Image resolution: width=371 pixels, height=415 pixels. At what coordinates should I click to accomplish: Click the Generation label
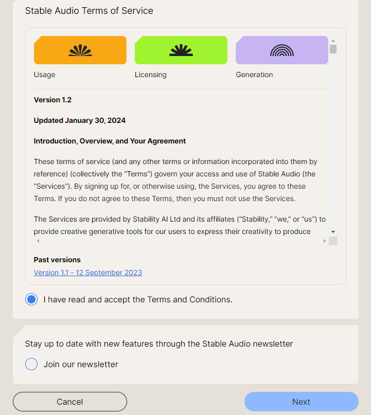coord(254,75)
